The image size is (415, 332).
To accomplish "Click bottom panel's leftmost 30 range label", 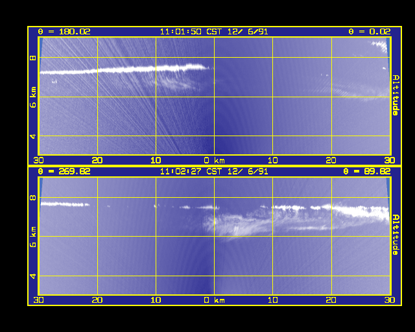I will [39, 300].
